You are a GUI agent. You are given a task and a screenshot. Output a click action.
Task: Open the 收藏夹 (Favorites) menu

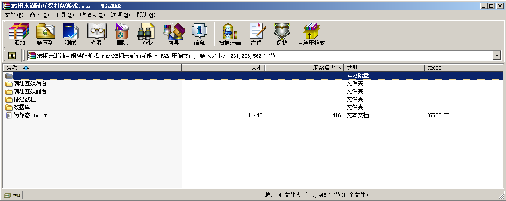pyautogui.click(x=92, y=15)
